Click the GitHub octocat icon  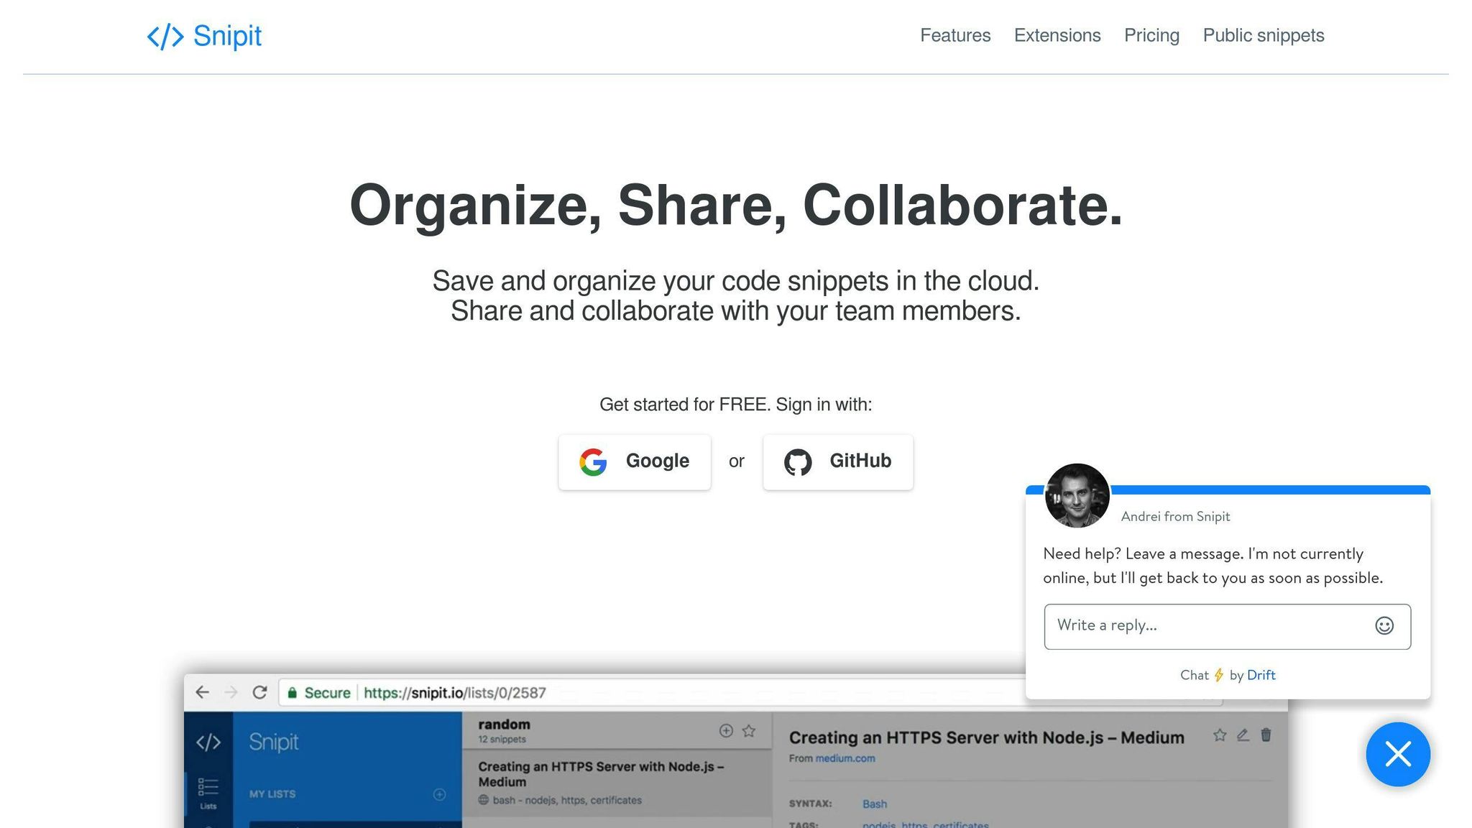point(798,462)
